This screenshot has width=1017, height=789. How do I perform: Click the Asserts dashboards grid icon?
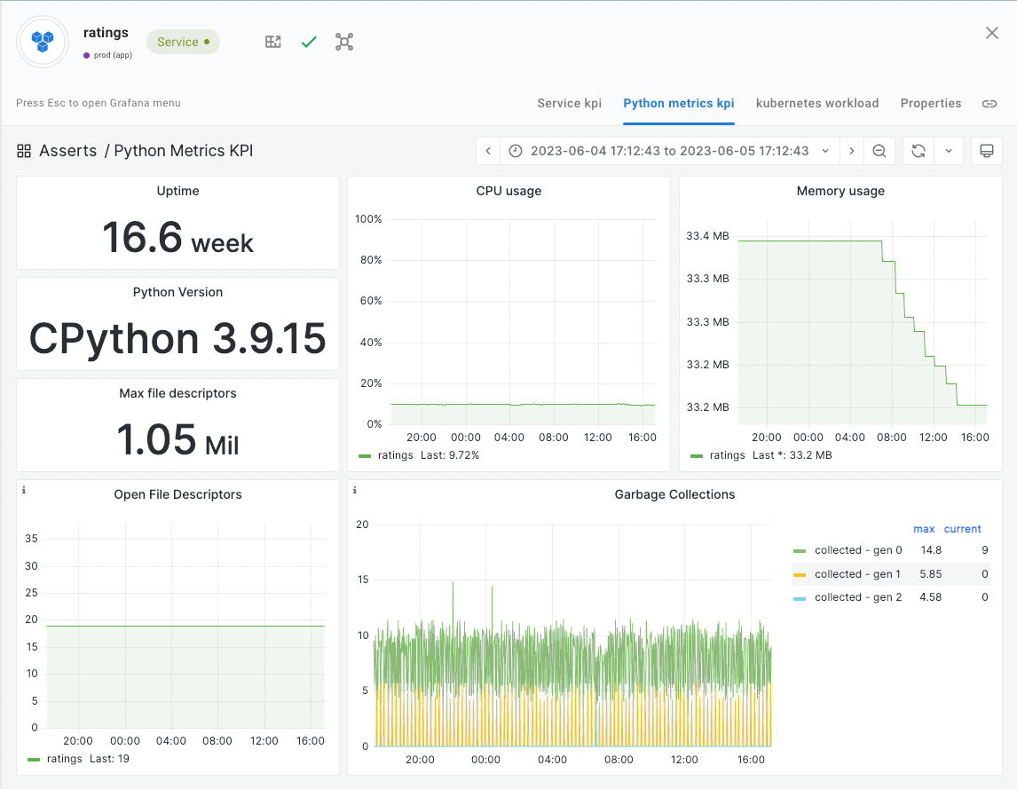(x=24, y=151)
